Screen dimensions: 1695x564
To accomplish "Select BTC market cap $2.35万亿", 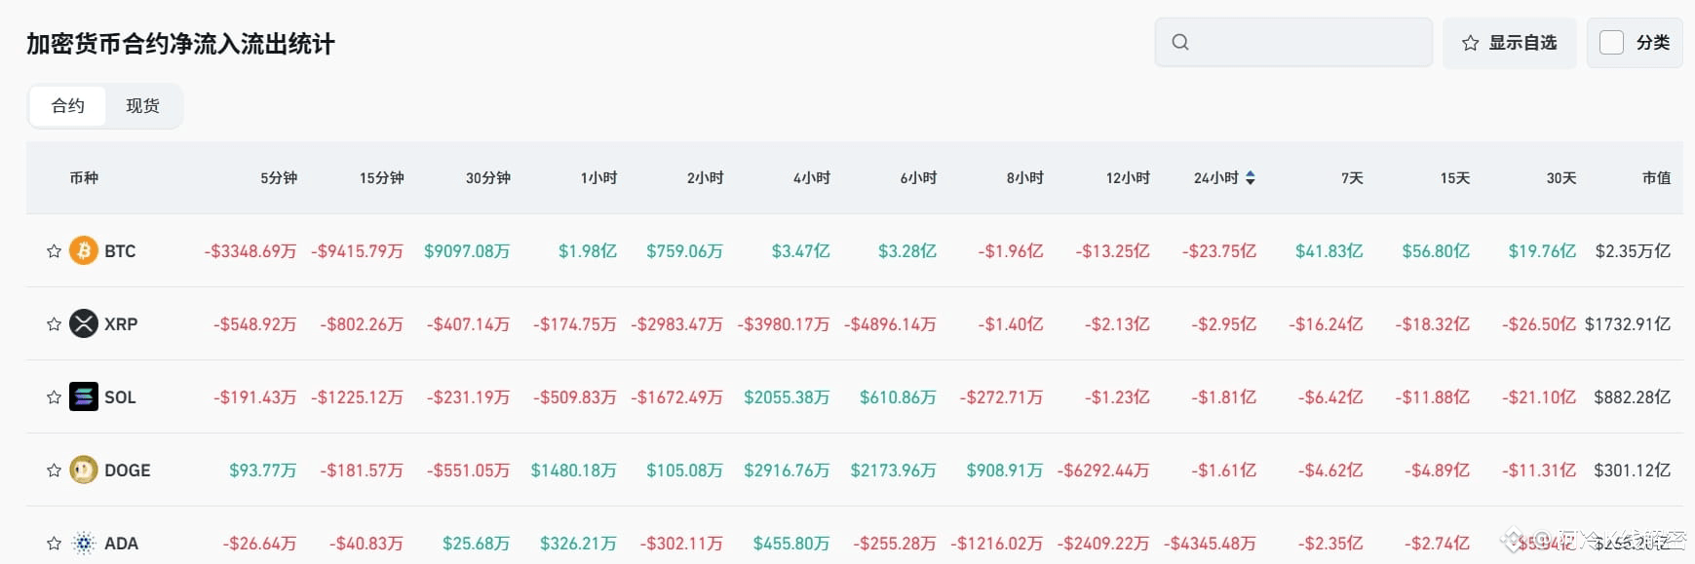I will (1633, 251).
